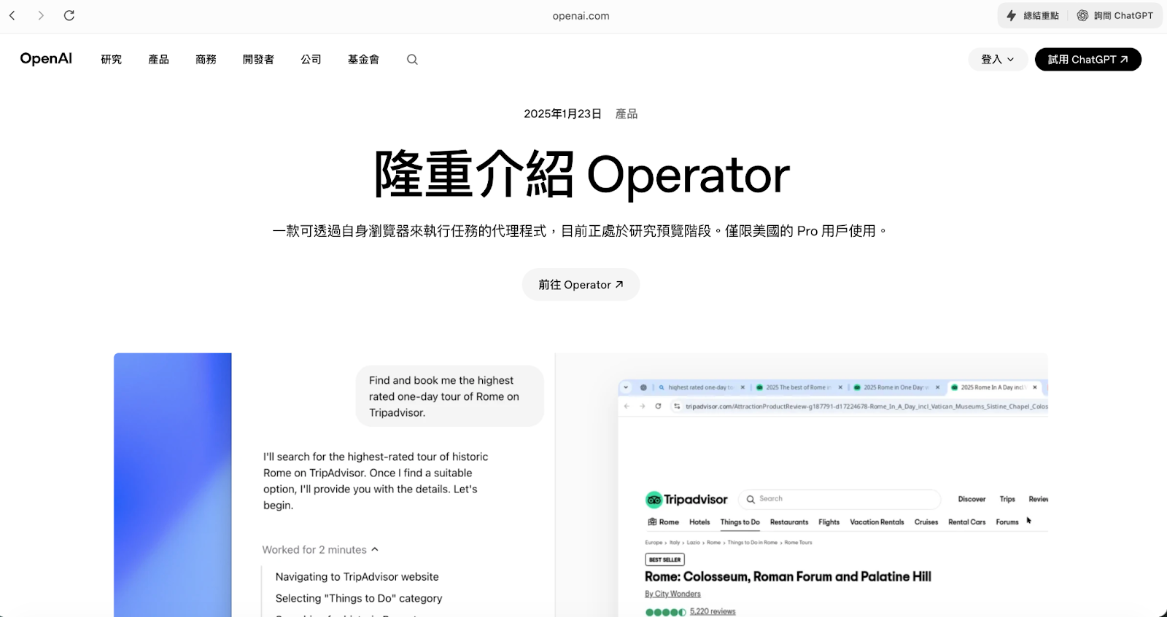This screenshot has height=617, width=1167.
Task: Click 總結重點 lightning summarize button
Action: [x=1033, y=15]
